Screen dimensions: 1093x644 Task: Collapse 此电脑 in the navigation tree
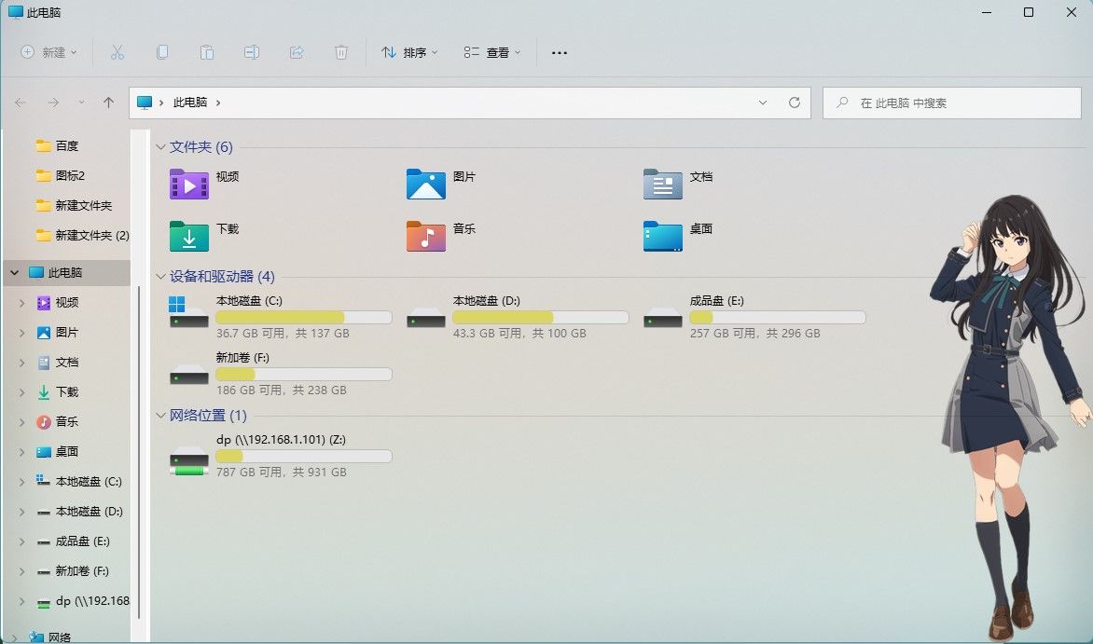(15, 272)
